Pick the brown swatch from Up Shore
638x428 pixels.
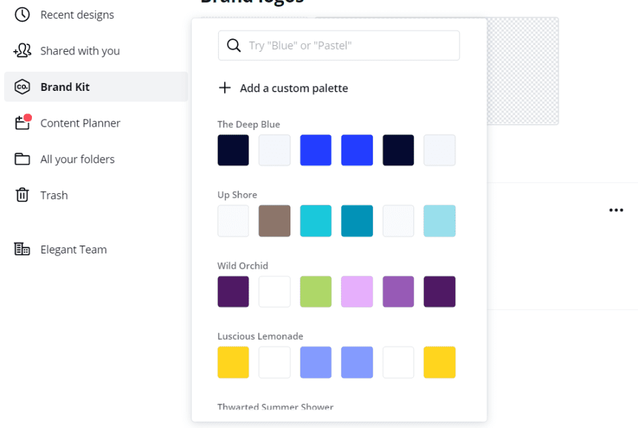coord(274,221)
